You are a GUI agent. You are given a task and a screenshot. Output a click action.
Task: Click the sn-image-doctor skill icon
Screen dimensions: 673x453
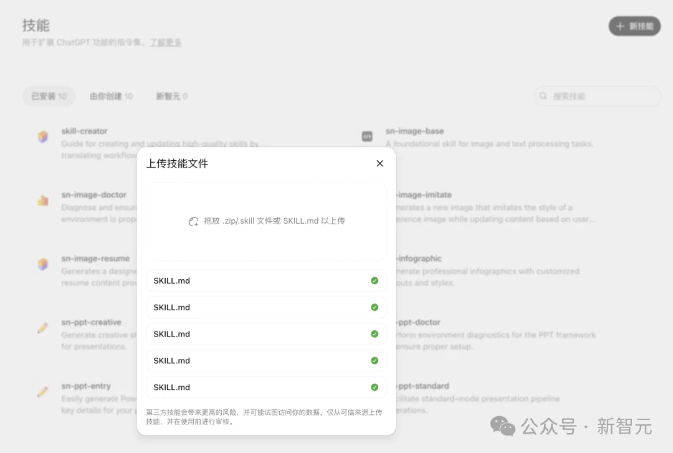(x=43, y=200)
